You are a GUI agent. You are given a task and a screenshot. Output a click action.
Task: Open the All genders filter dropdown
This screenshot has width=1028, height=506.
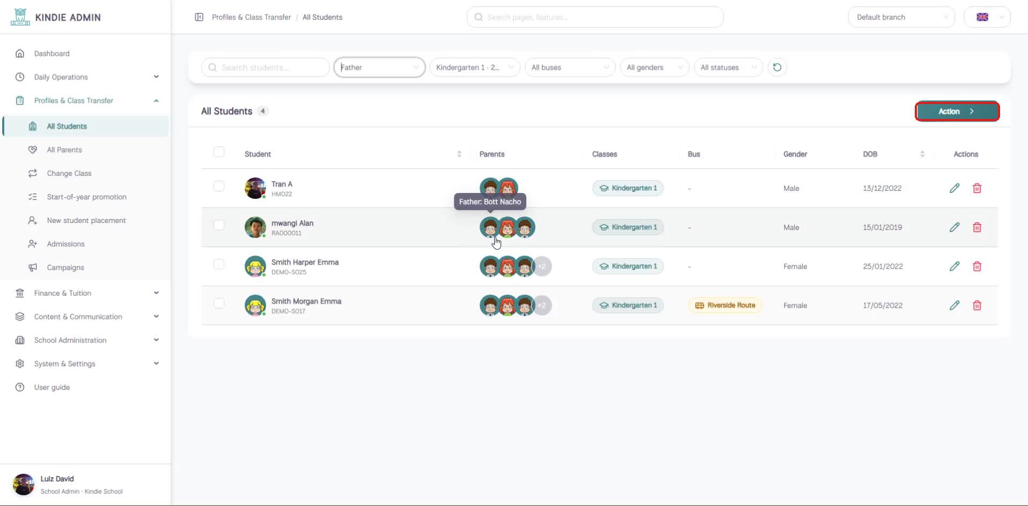click(x=654, y=68)
